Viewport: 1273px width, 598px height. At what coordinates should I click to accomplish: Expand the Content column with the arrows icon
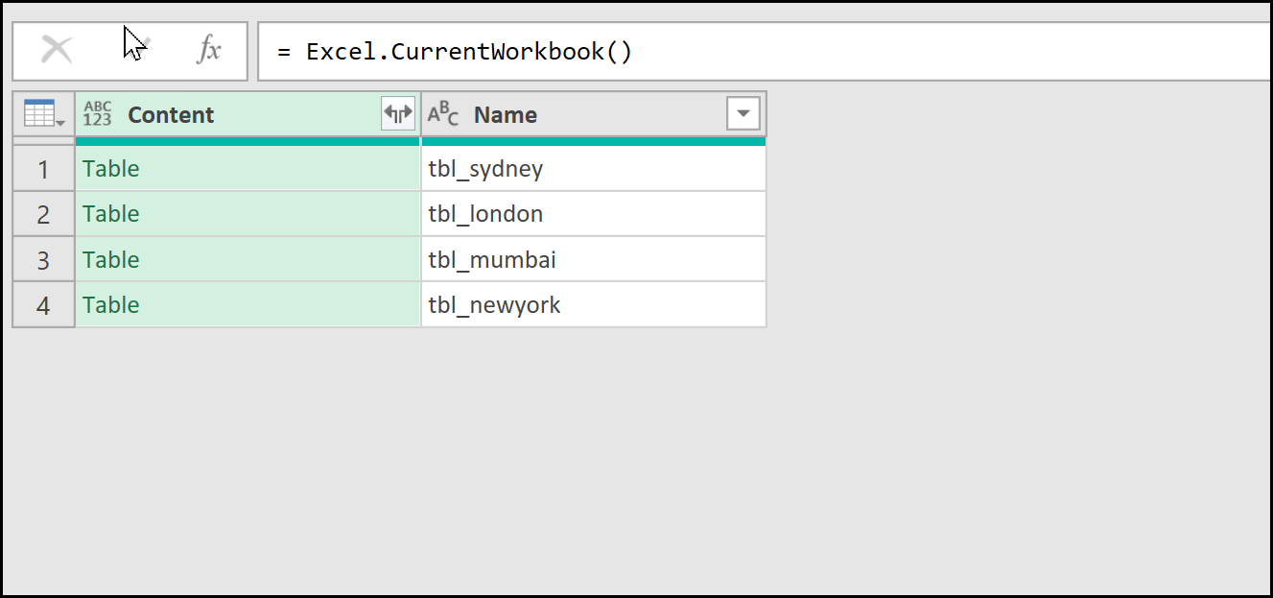click(x=398, y=114)
